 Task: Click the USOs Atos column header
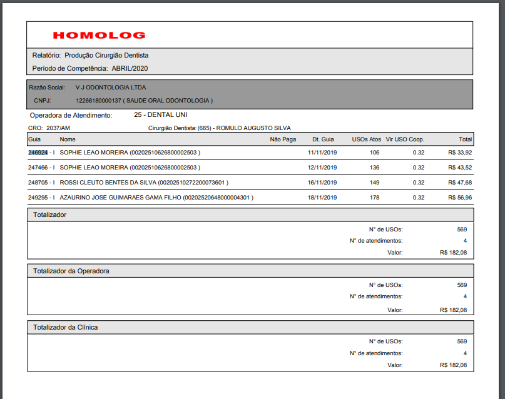[x=366, y=139]
